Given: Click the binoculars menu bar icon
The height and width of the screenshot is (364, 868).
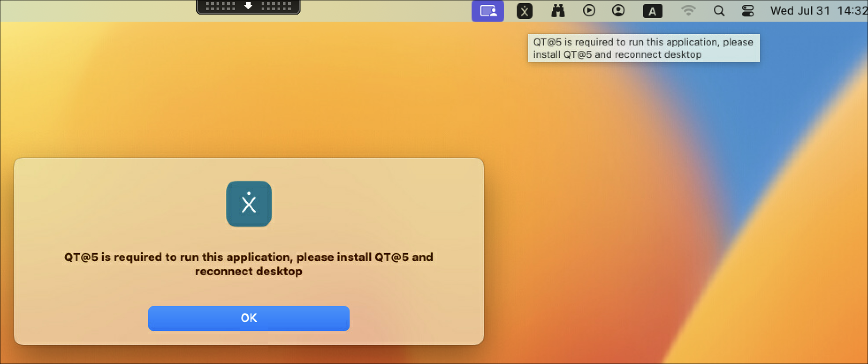Looking at the screenshot, I should [x=558, y=11].
